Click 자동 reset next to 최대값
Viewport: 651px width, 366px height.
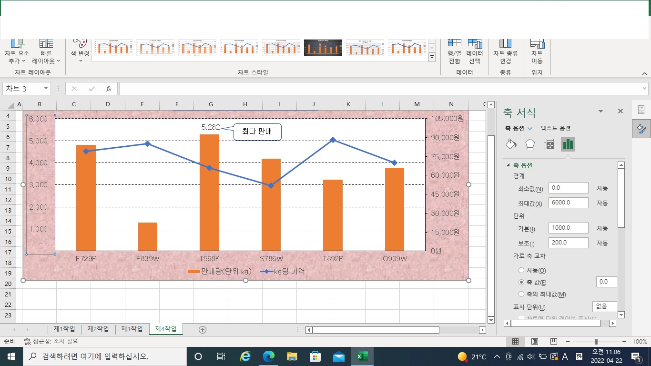[x=602, y=203]
